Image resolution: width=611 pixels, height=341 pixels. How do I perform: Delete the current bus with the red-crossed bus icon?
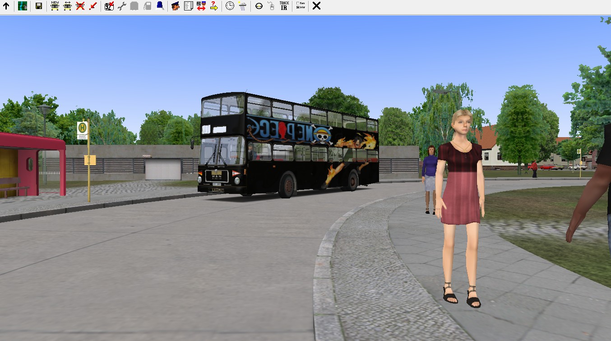(80, 6)
